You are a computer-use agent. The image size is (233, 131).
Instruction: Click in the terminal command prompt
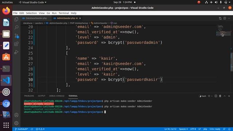[105, 112]
